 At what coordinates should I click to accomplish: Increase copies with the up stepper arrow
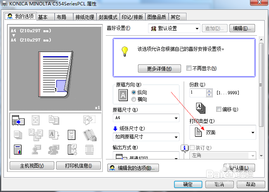tap(209, 91)
